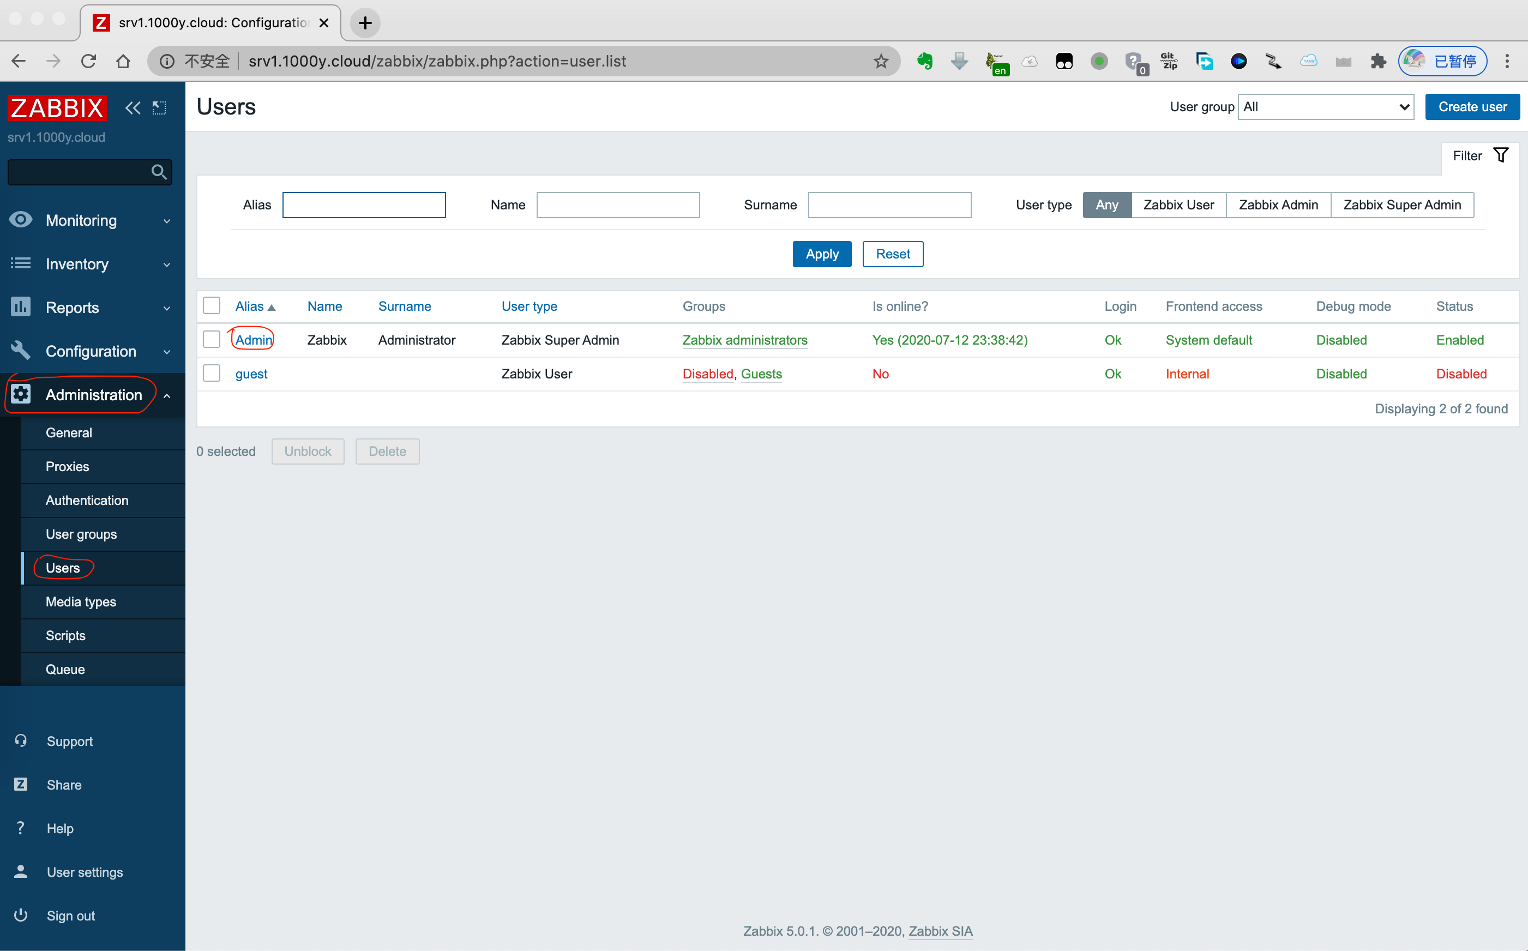Focus the Alias filter input

[x=364, y=205]
